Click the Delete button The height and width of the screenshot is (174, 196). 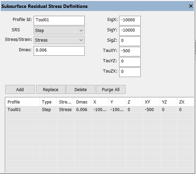point(81,89)
